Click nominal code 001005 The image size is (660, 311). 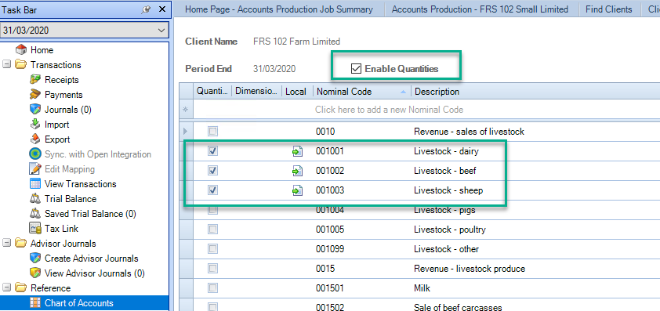coord(330,230)
